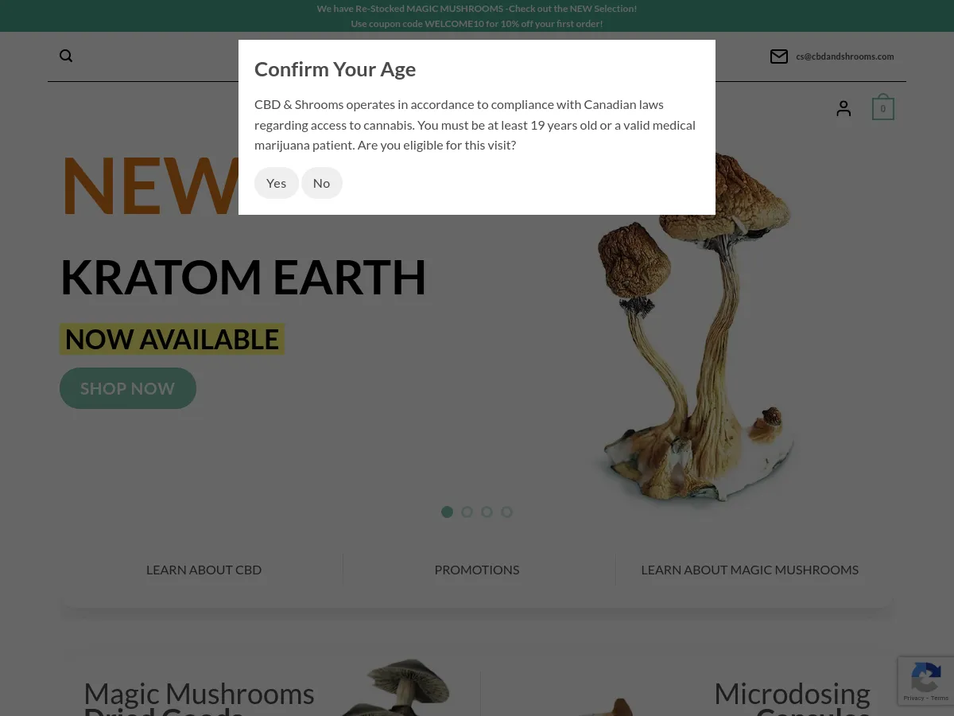Open account page via the user icon
The image size is (954, 716).
click(x=843, y=108)
